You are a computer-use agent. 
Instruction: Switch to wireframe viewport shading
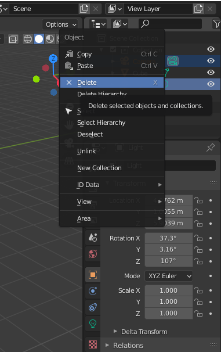(28, 39)
